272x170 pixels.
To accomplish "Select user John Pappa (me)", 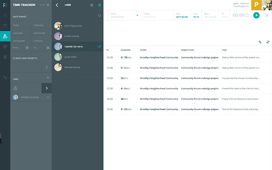I will click(77, 26).
